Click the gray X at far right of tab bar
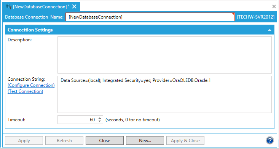Image resolution: width=279 pixels, height=149 pixels. pyautogui.click(x=274, y=7)
